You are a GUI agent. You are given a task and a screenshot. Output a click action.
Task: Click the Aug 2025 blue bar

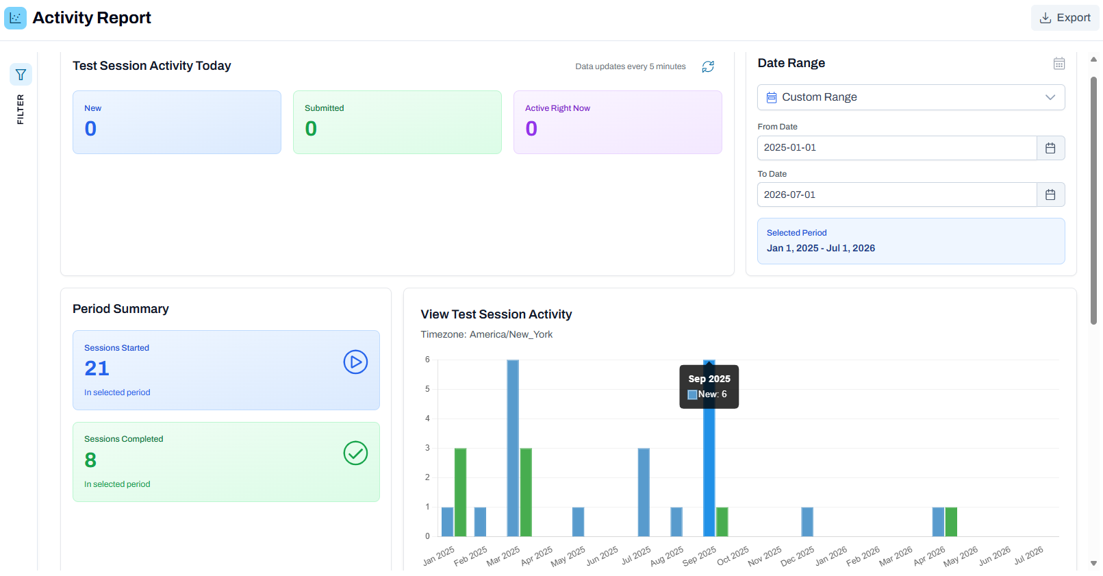point(676,522)
